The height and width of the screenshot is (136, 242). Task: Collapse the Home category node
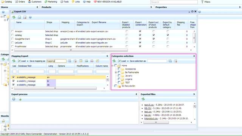click(x=113, y=65)
